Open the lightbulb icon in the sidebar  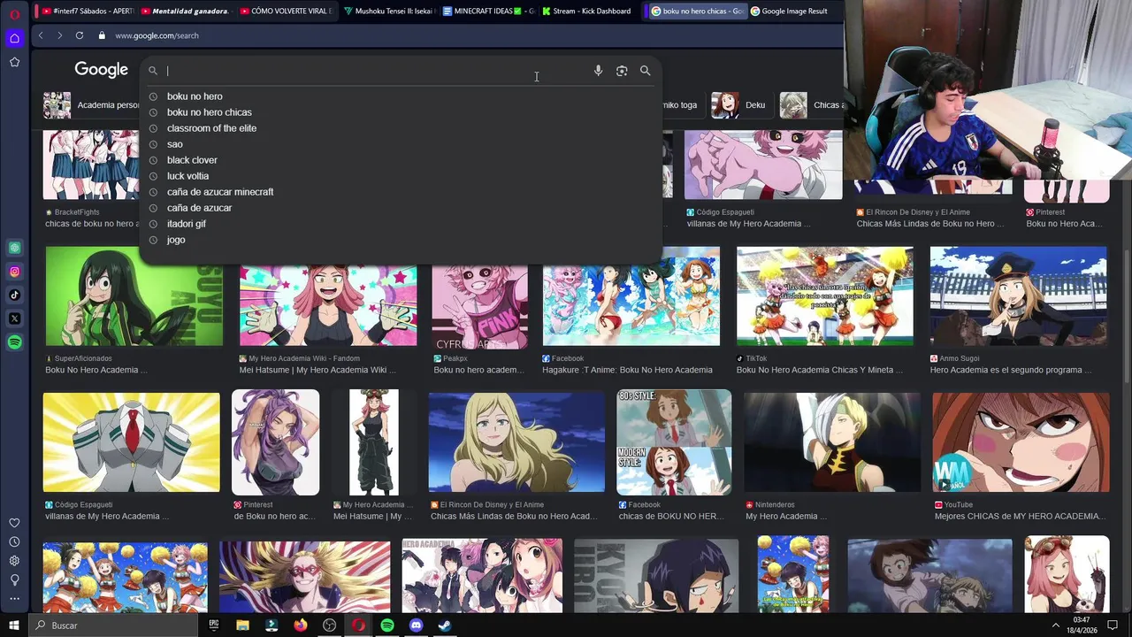[x=14, y=579]
